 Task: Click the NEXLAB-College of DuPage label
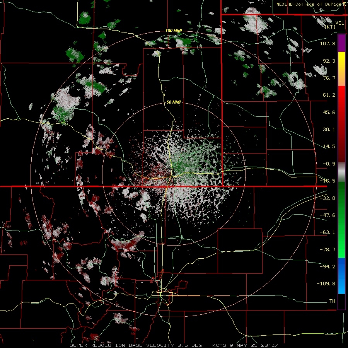click(311, 4)
